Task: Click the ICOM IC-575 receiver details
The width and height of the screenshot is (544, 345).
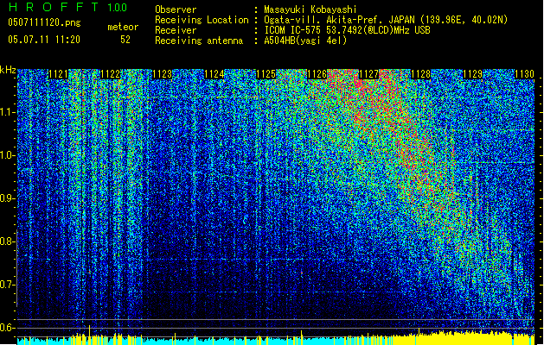Action: (x=347, y=30)
